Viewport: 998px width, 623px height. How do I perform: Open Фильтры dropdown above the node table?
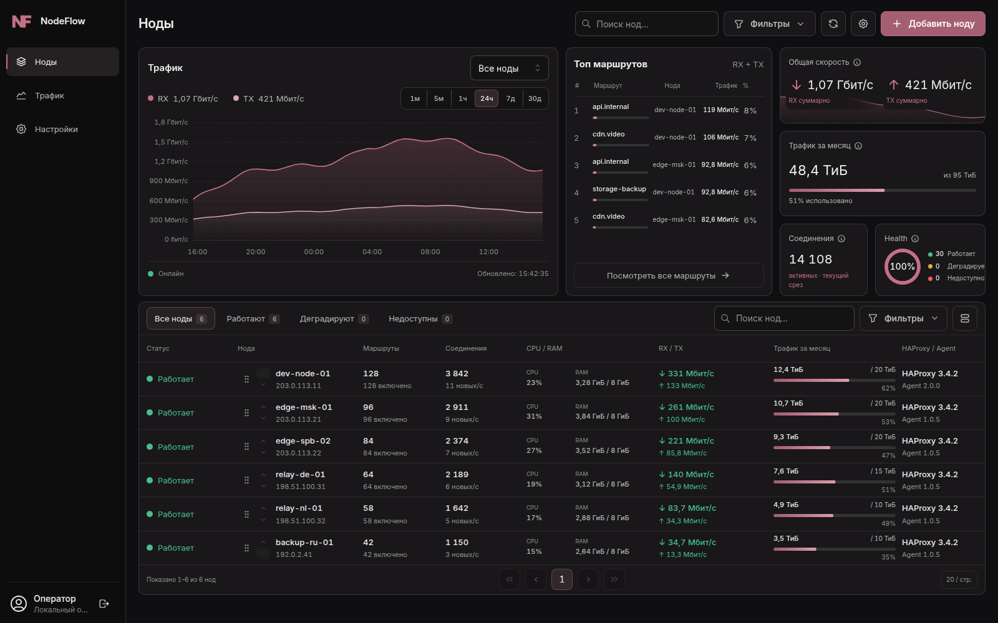coord(903,318)
